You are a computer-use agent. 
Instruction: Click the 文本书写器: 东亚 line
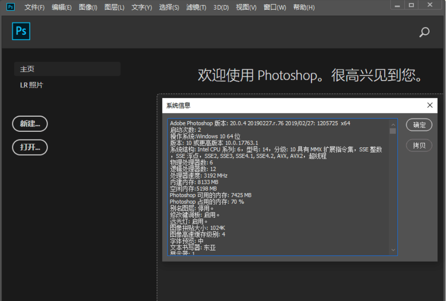(193, 247)
